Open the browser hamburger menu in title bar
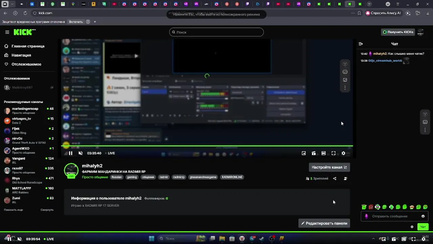The height and width of the screenshot is (244, 433). [x=397, y=4]
